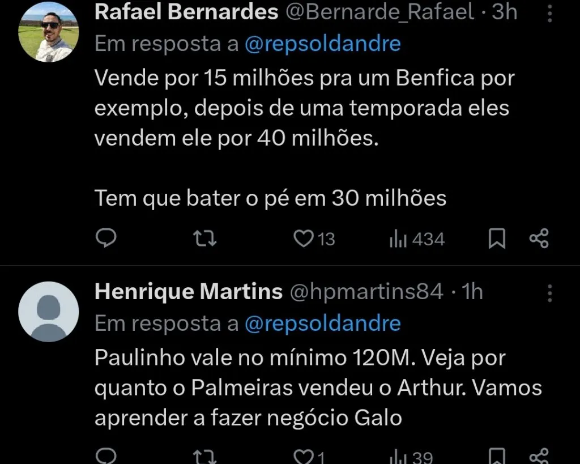Bookmark Rafael Bernardes' tweet

pos(497,238)
